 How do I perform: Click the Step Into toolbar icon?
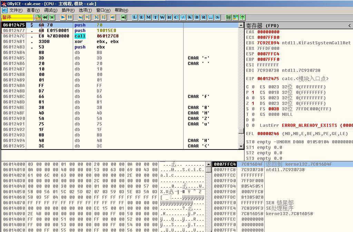tap(81, 17)
